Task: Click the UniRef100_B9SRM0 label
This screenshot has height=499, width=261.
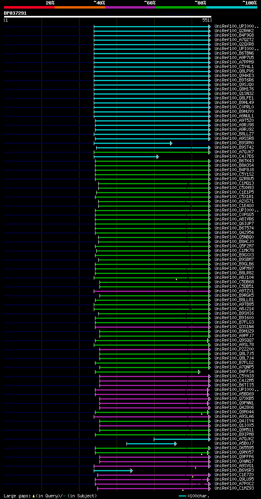Action: [x=234, y=143]
